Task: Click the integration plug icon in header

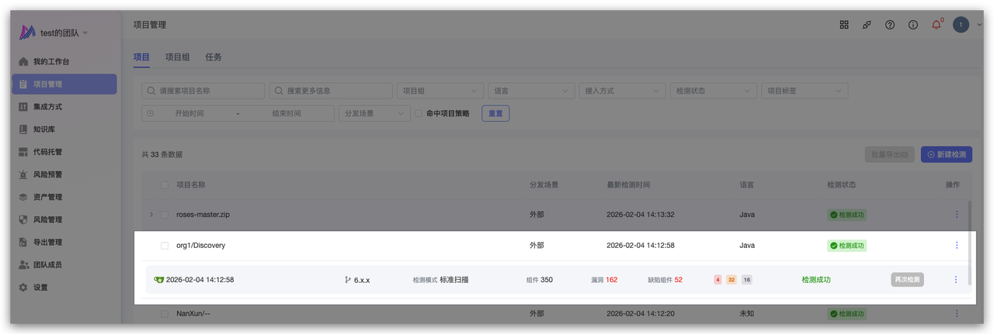Action: [867, 25]
